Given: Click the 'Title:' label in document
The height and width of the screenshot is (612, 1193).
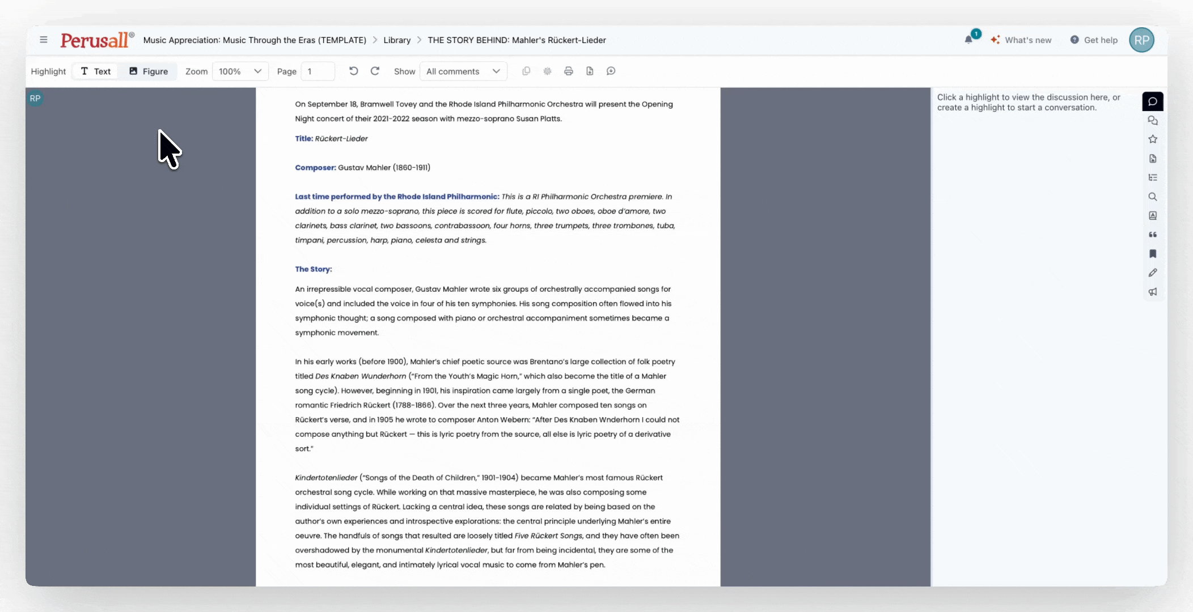Looking at the screenshot, I should point(304,138).
